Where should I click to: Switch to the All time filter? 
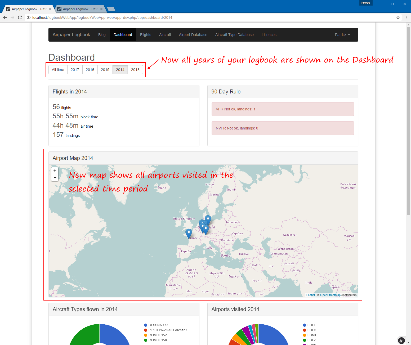pos(58,70)
